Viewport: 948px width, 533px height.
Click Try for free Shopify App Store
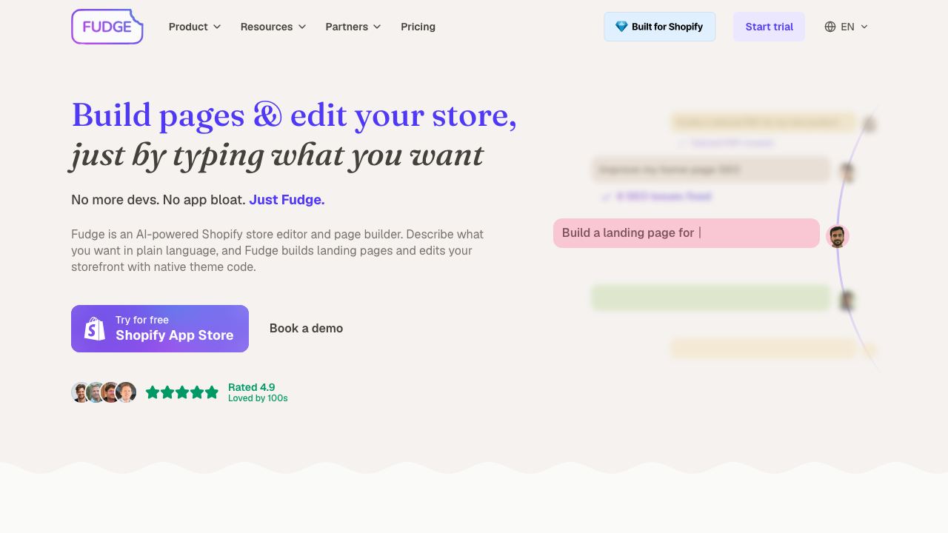160,329
